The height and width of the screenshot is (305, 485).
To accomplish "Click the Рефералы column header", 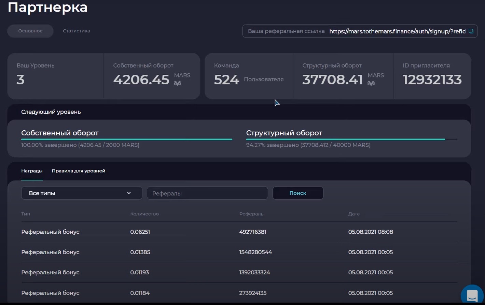I will click(252, 214).
